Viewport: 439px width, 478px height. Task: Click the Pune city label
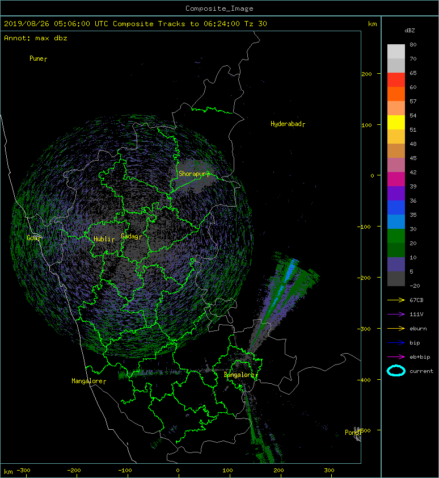36,58
